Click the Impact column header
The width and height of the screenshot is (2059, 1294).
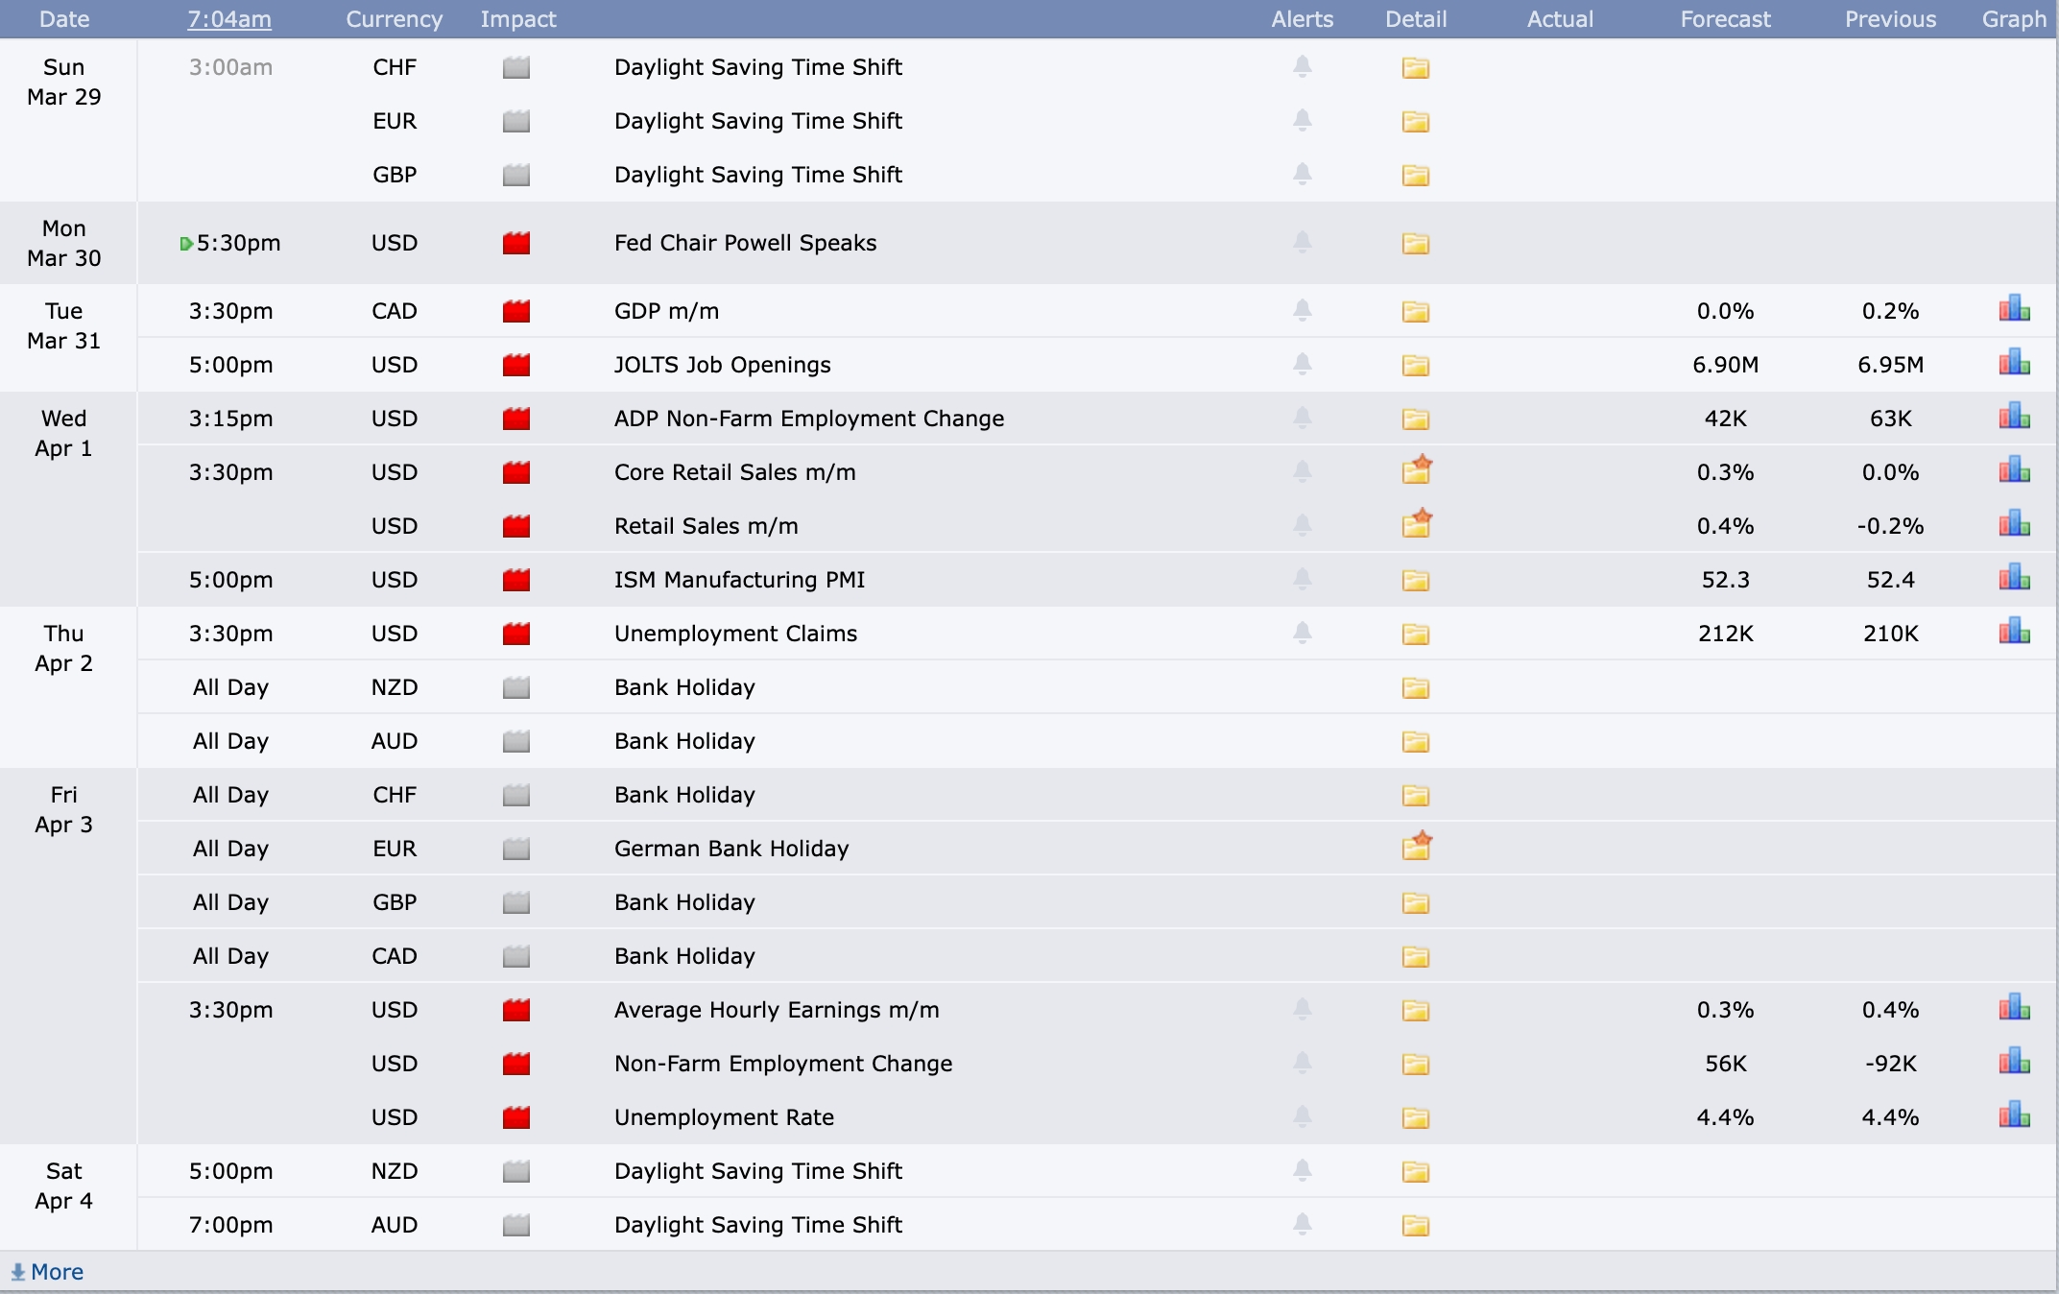[x=517, y=19]
